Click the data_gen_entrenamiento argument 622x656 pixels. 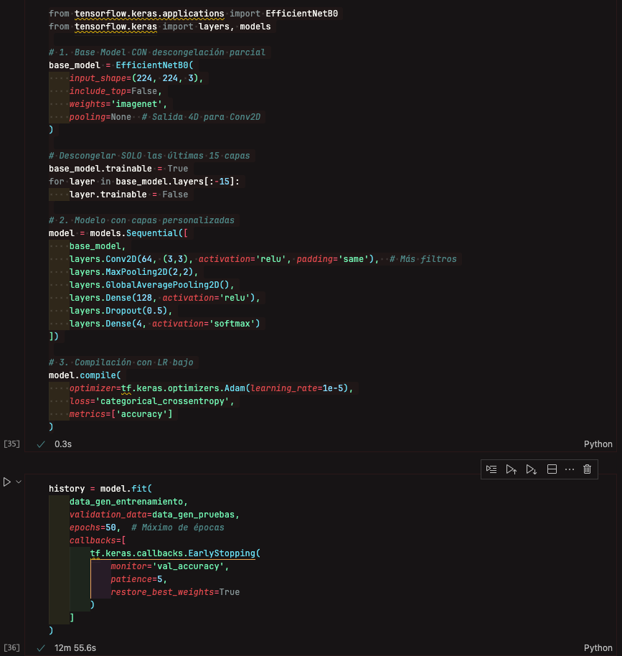126,502
